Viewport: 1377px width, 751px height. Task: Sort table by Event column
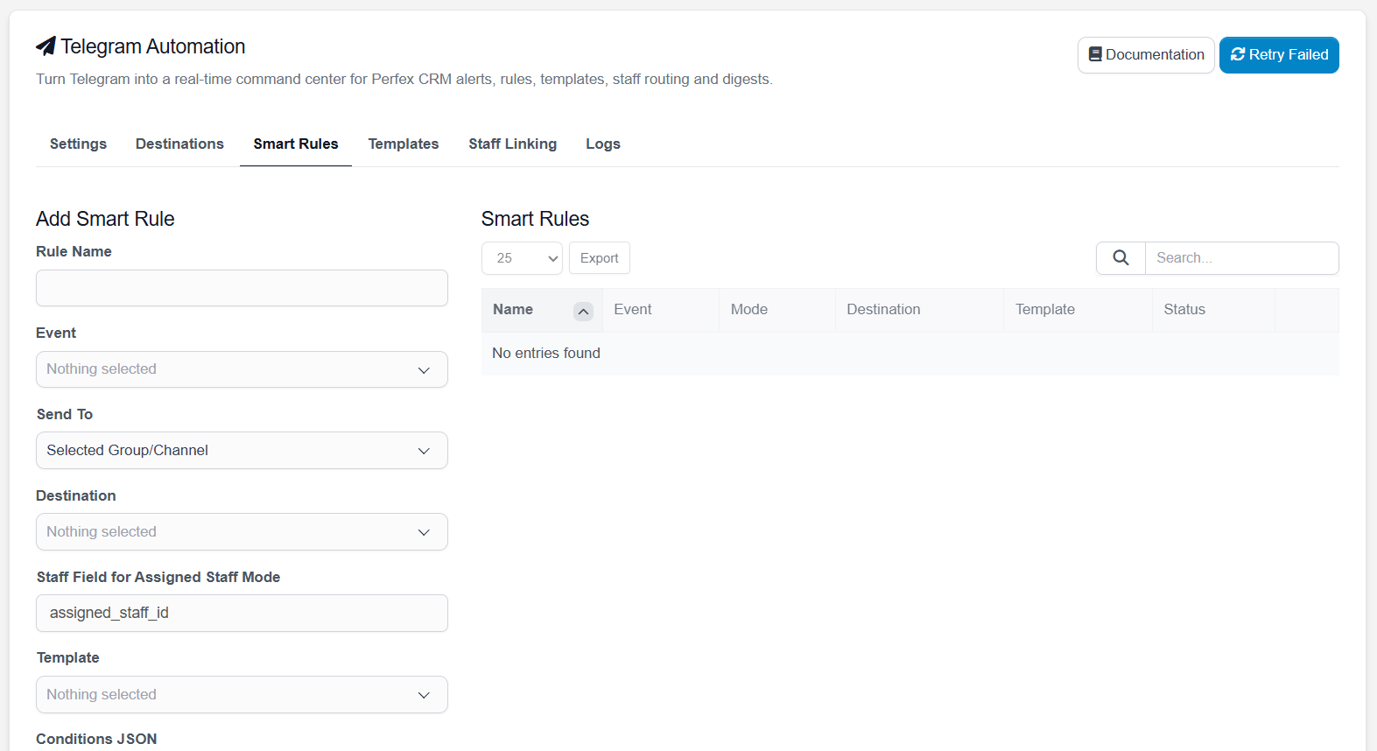(661, 310)
